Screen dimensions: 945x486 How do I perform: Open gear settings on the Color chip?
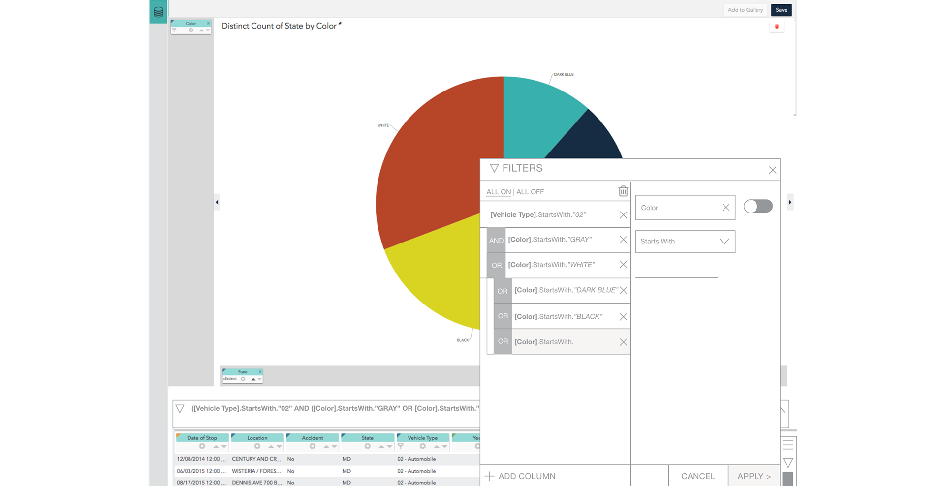[191, 30]
